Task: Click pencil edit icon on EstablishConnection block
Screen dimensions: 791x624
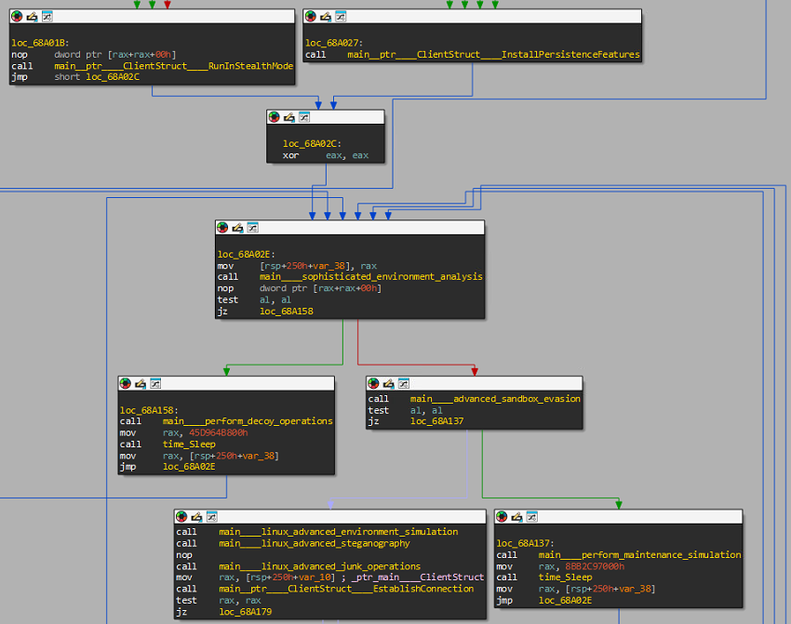Action: 196,517
